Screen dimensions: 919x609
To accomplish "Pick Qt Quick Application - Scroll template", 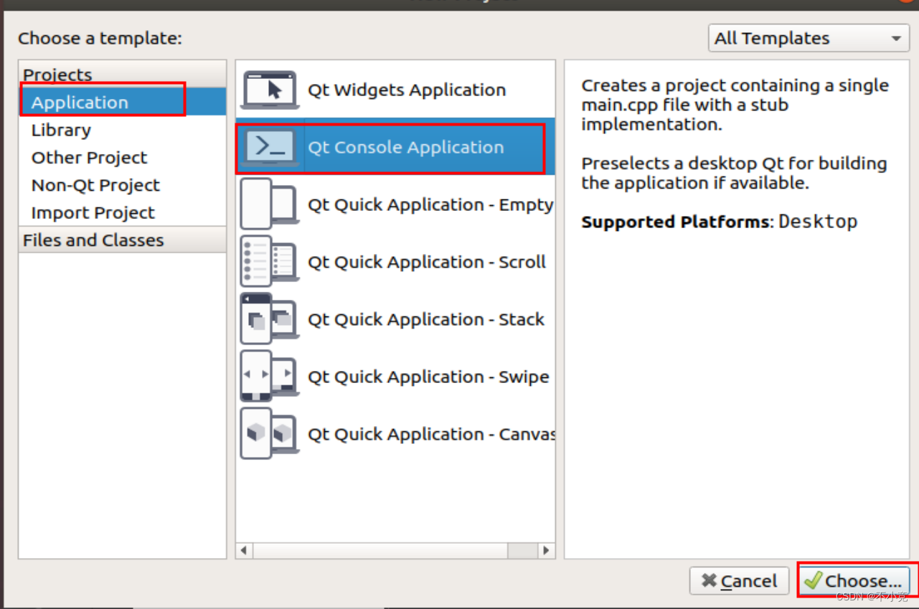I will (395, 262).
